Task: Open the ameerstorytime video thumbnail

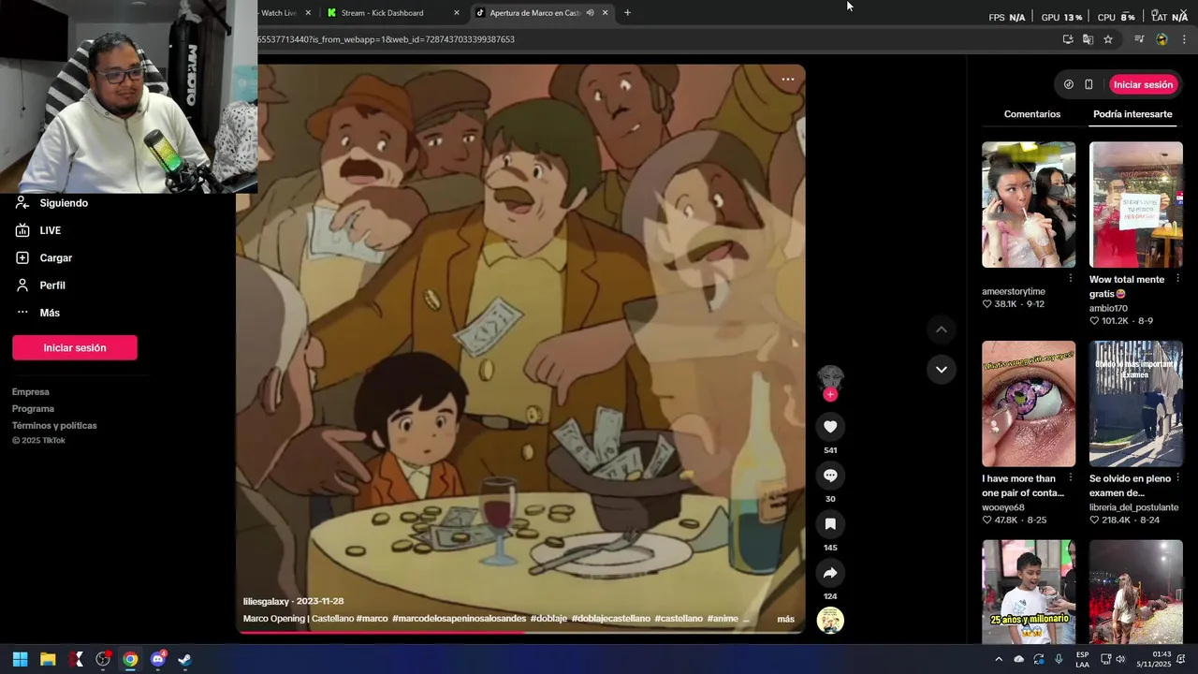Action: 1029,204
